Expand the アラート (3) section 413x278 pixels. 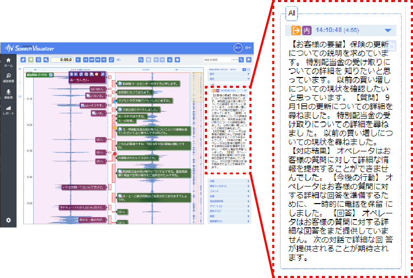(x=229, y=206)
